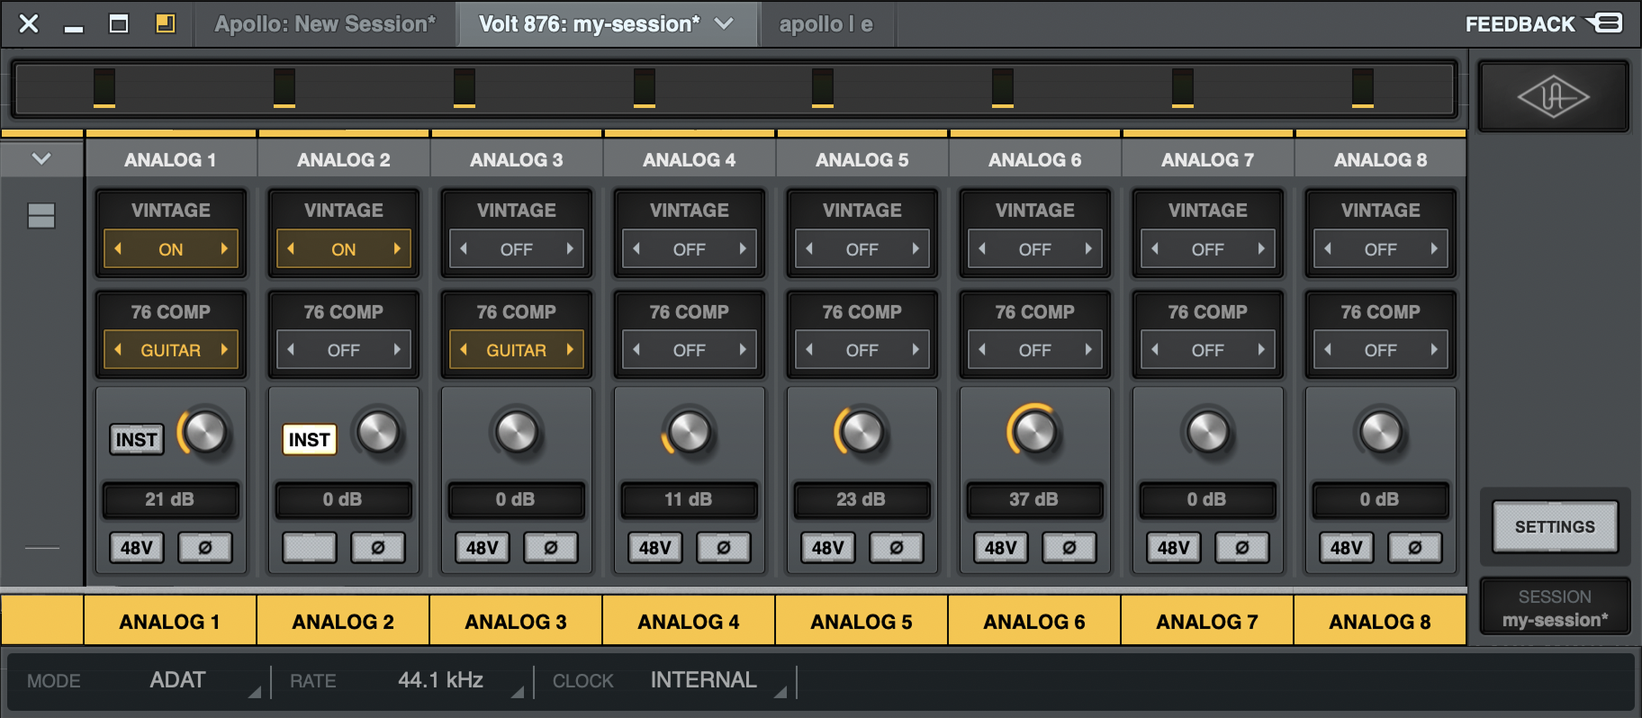Click previous arrow on Analog 6 Vintage
The image size is (1642, 718).
coord(982,249)
